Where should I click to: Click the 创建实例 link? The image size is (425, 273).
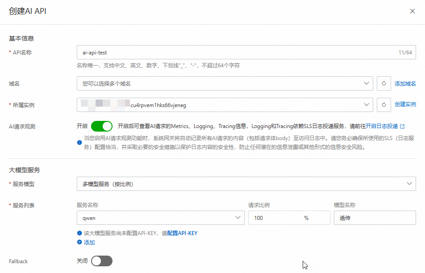(x=407, y=105)
